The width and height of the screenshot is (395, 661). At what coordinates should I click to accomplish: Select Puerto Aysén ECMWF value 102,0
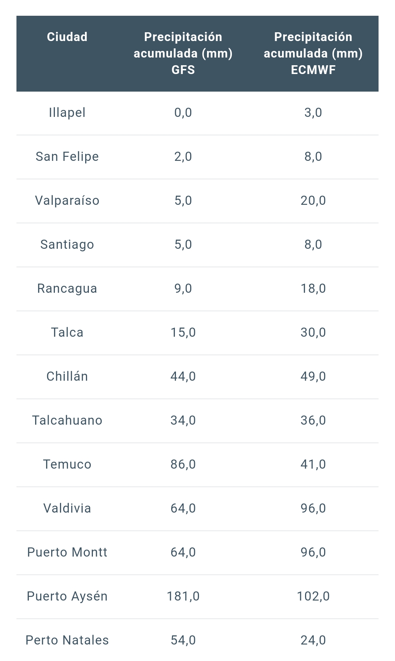coord(313,596)
